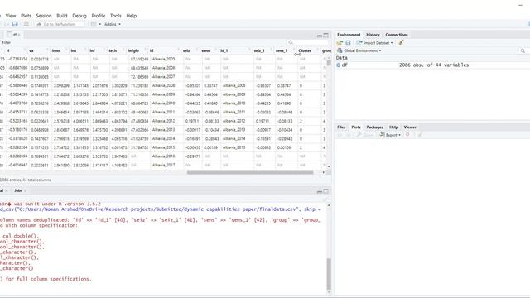Open the Session menu
The image size is (530, 298).
(44, 16)
